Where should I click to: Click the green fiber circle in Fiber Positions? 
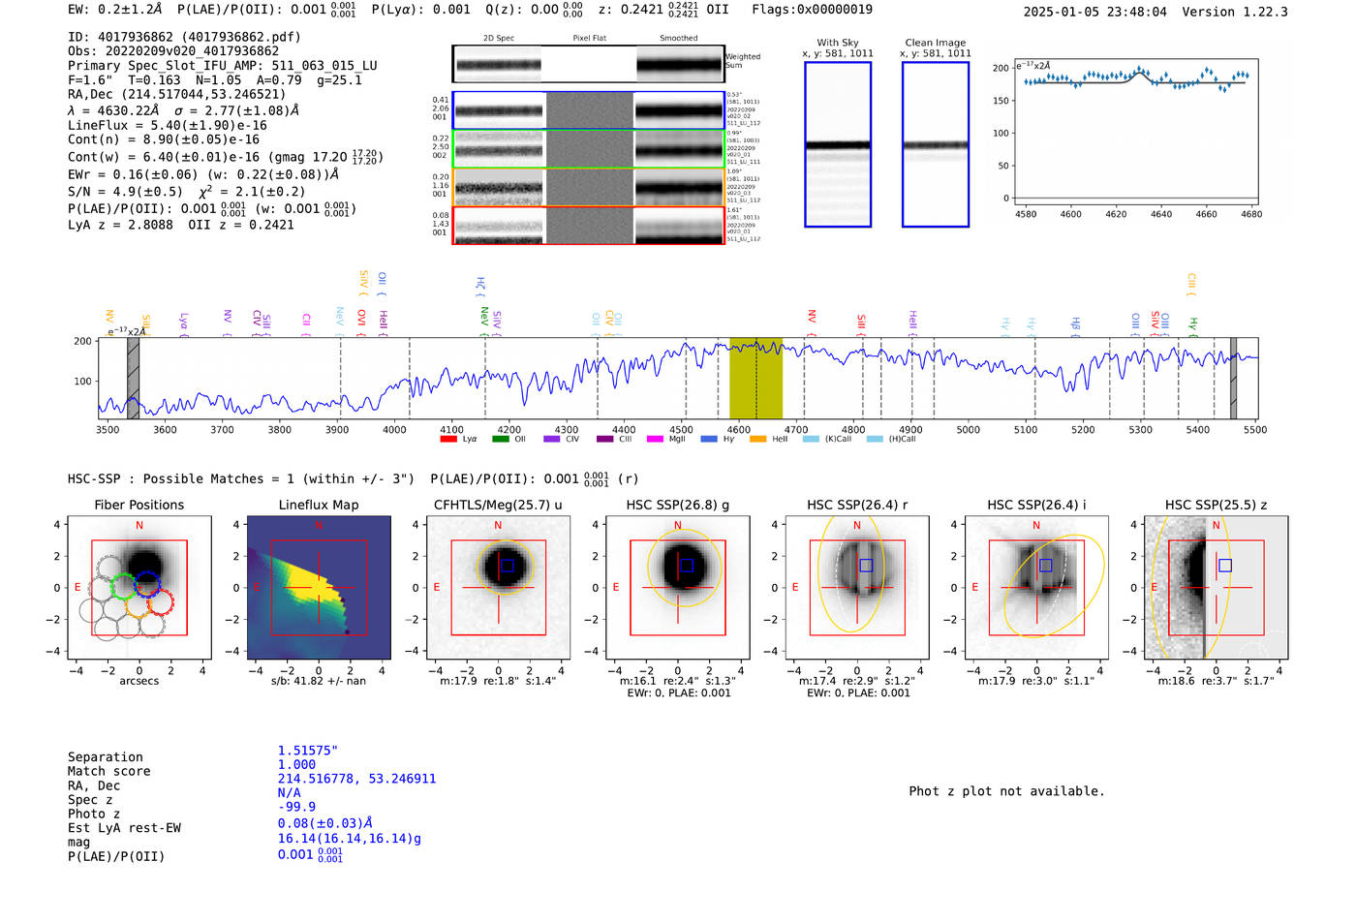[x=123, y=587]
